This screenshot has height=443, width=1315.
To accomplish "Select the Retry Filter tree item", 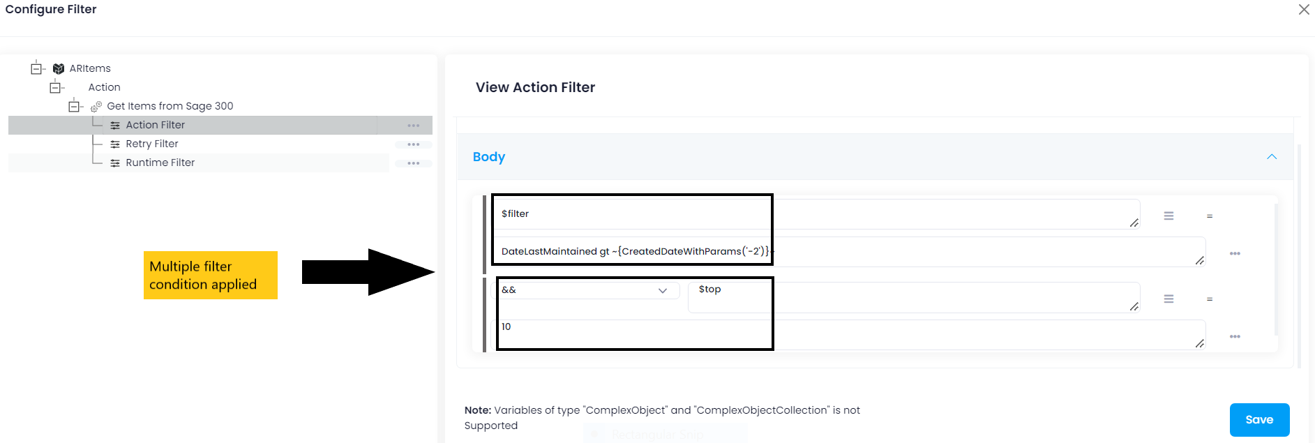I will [x=153, y=144].
